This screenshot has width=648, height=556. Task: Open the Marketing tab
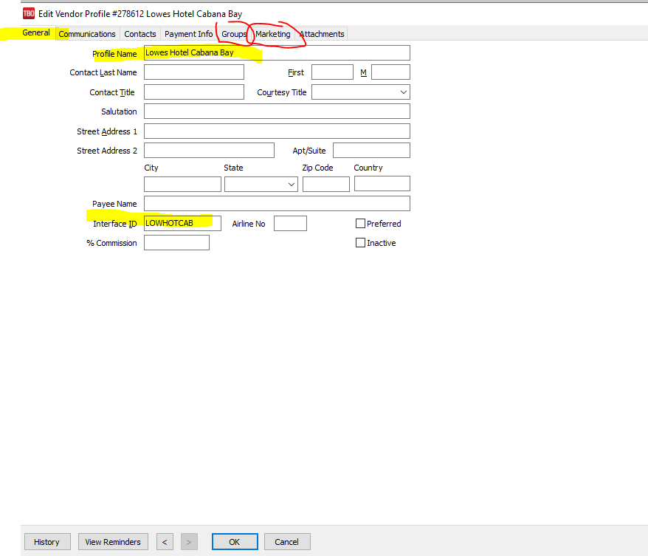coord(273,34)
